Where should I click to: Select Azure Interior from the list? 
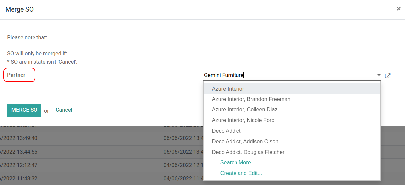pyautogui.click(x=228, y=89)
